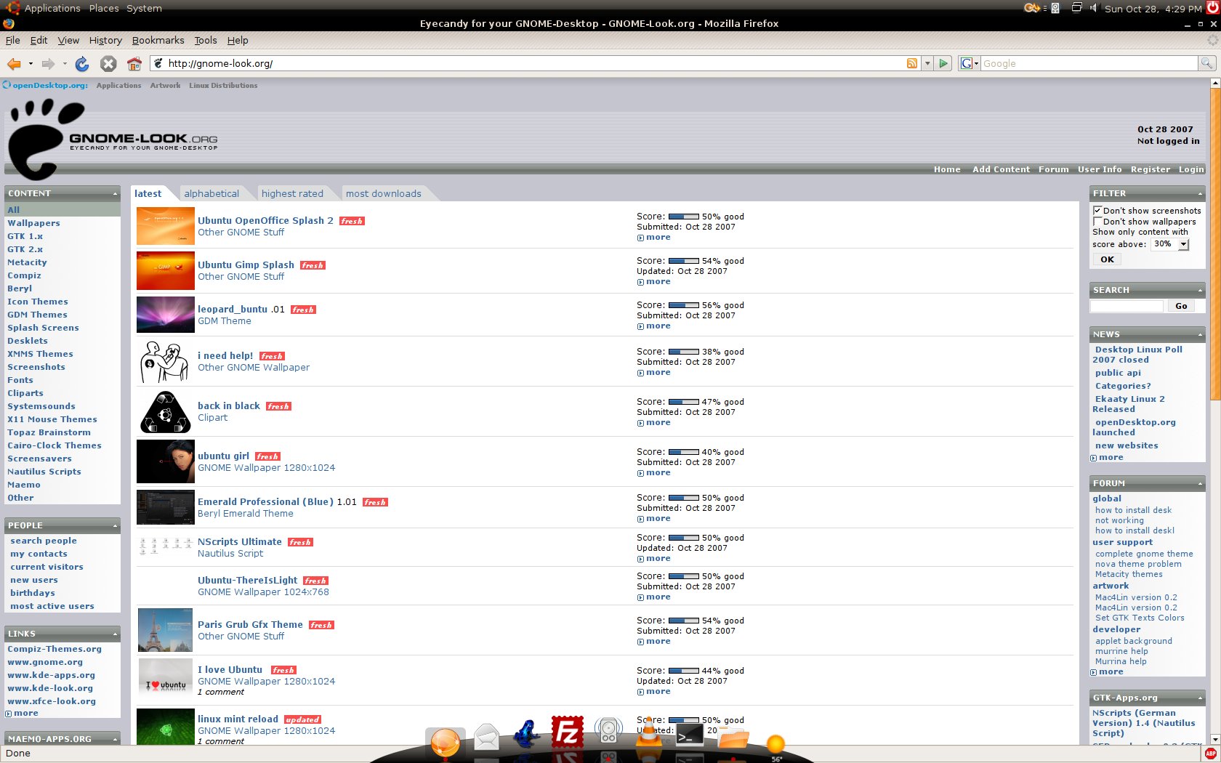Launch FileZilla from the dock

568,732
